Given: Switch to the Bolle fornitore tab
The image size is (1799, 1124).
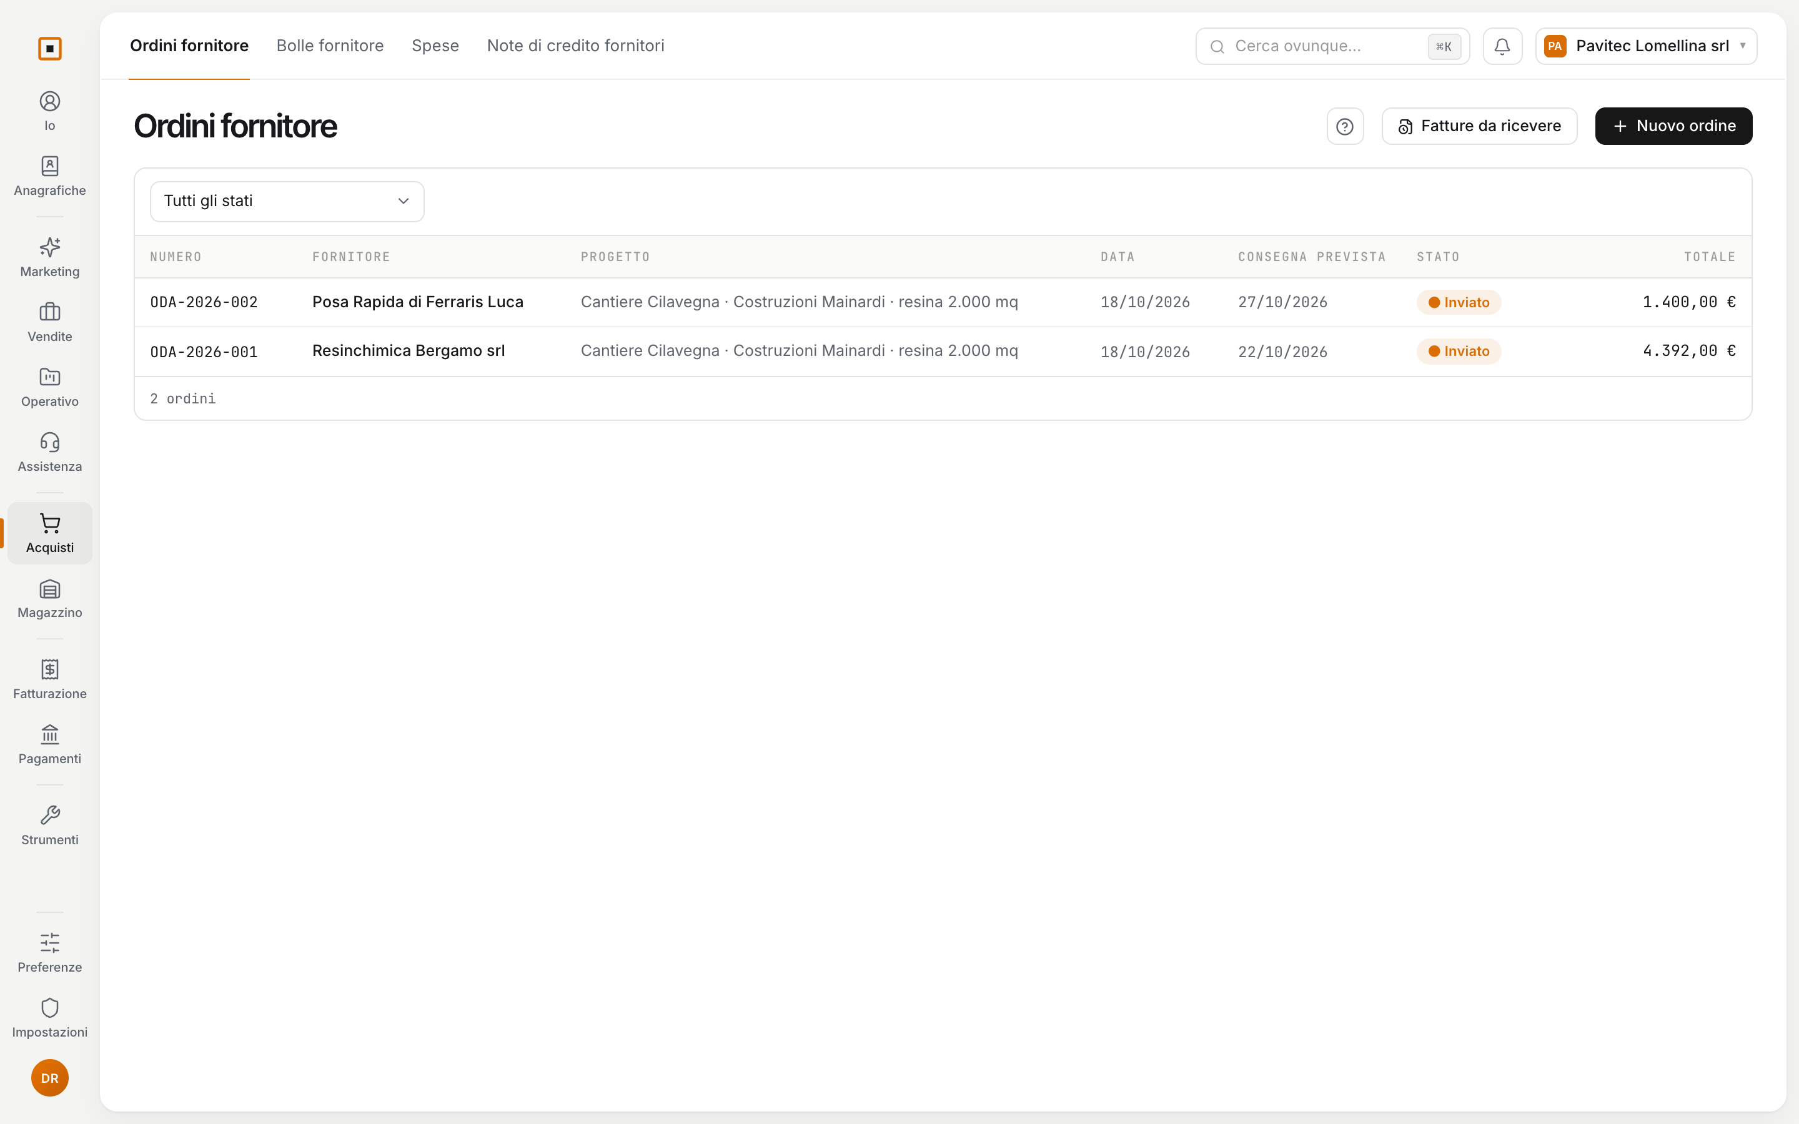Looking at the screenshot, I should [330, 46].
